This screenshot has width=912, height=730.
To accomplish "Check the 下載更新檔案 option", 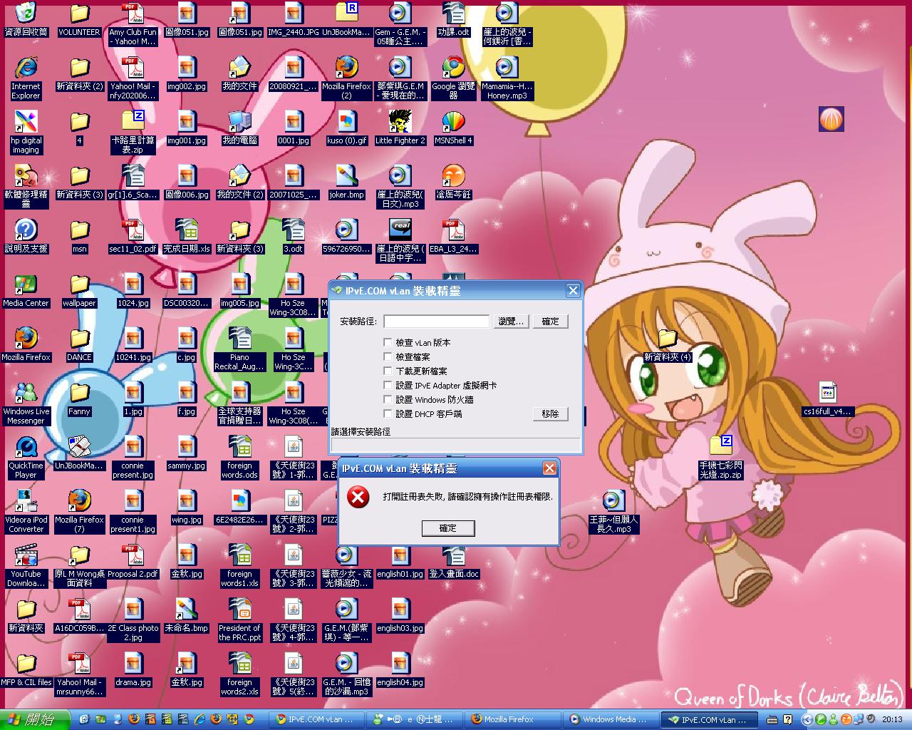I will coord(388,371).
